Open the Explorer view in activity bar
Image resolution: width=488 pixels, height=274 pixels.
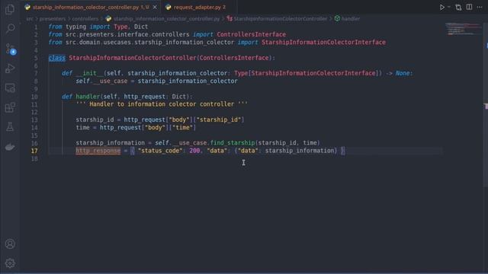tap(10, 9)
